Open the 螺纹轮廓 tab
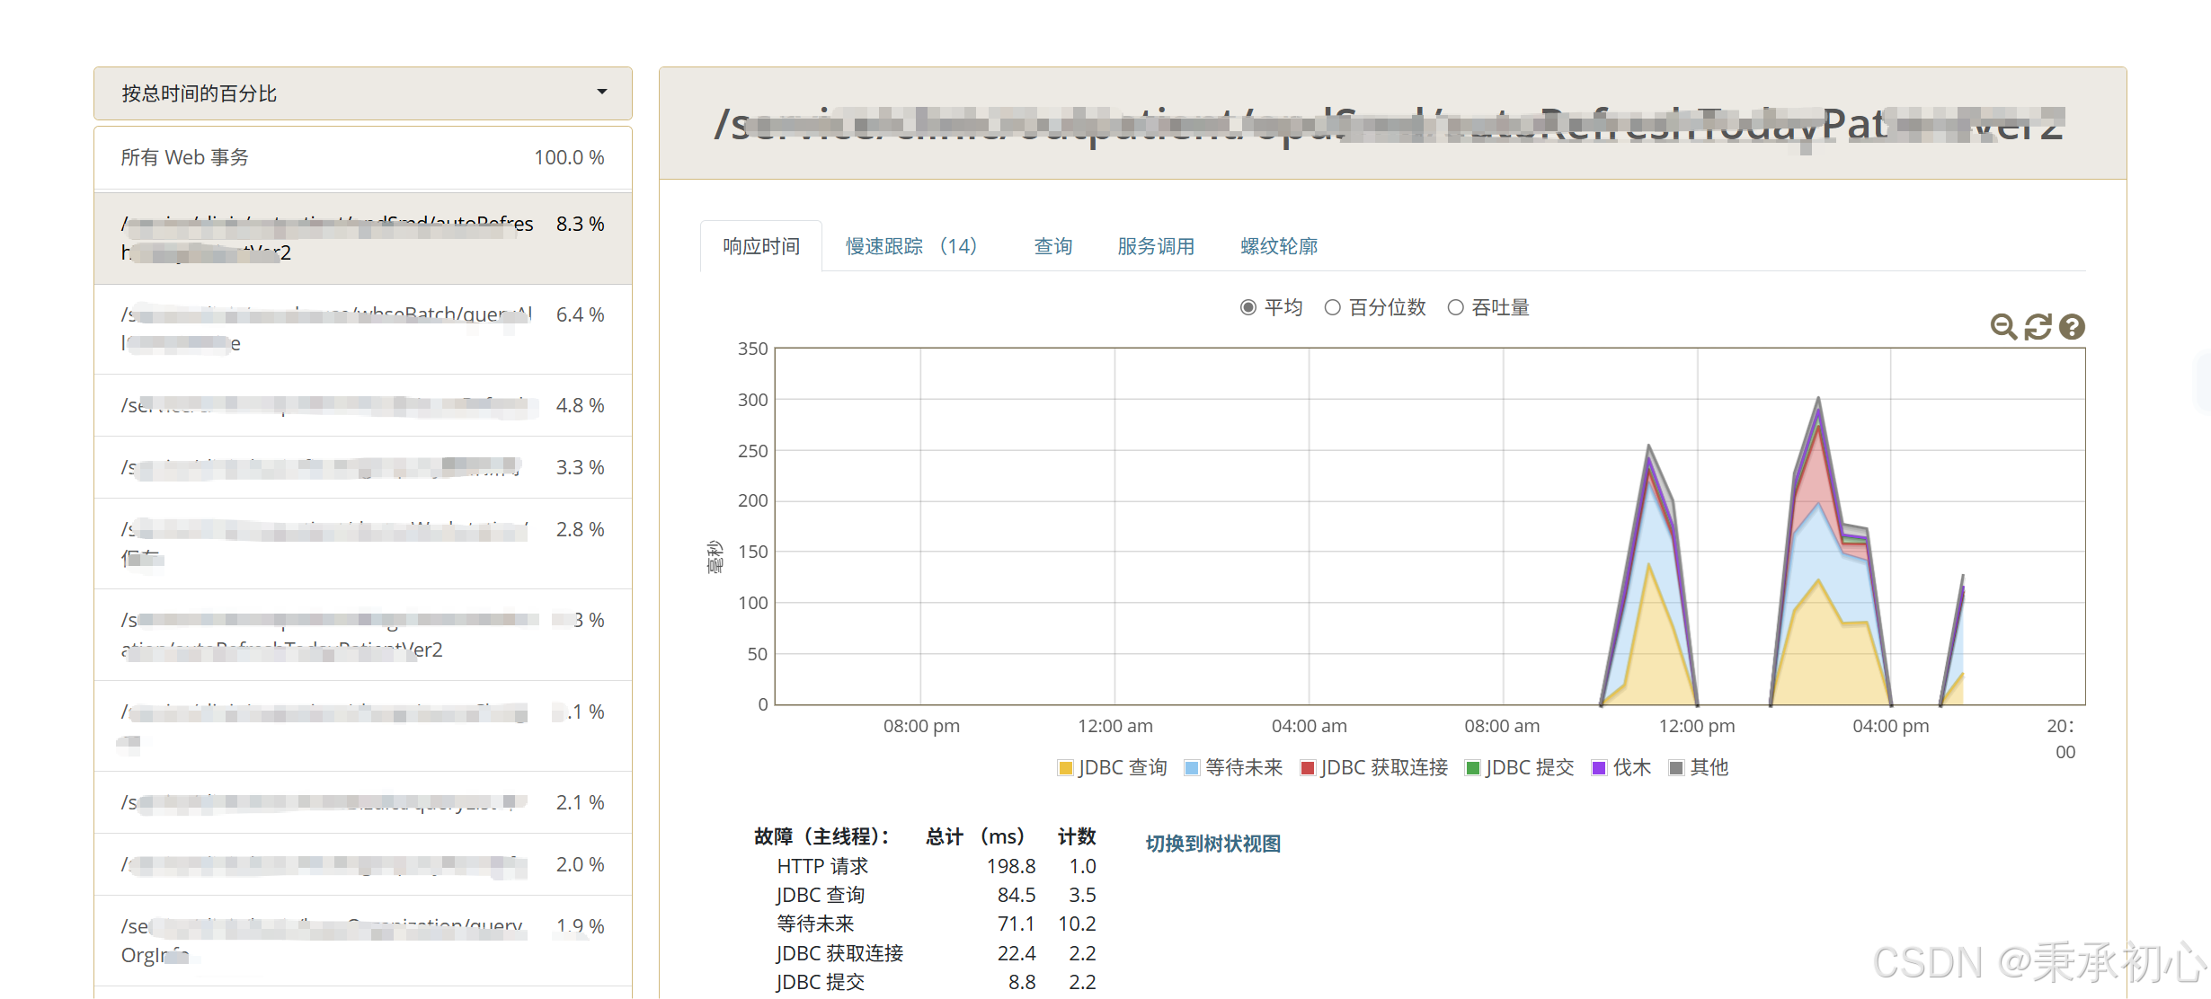Viewport: 2211px width, 999px height. pos(1279,246)
